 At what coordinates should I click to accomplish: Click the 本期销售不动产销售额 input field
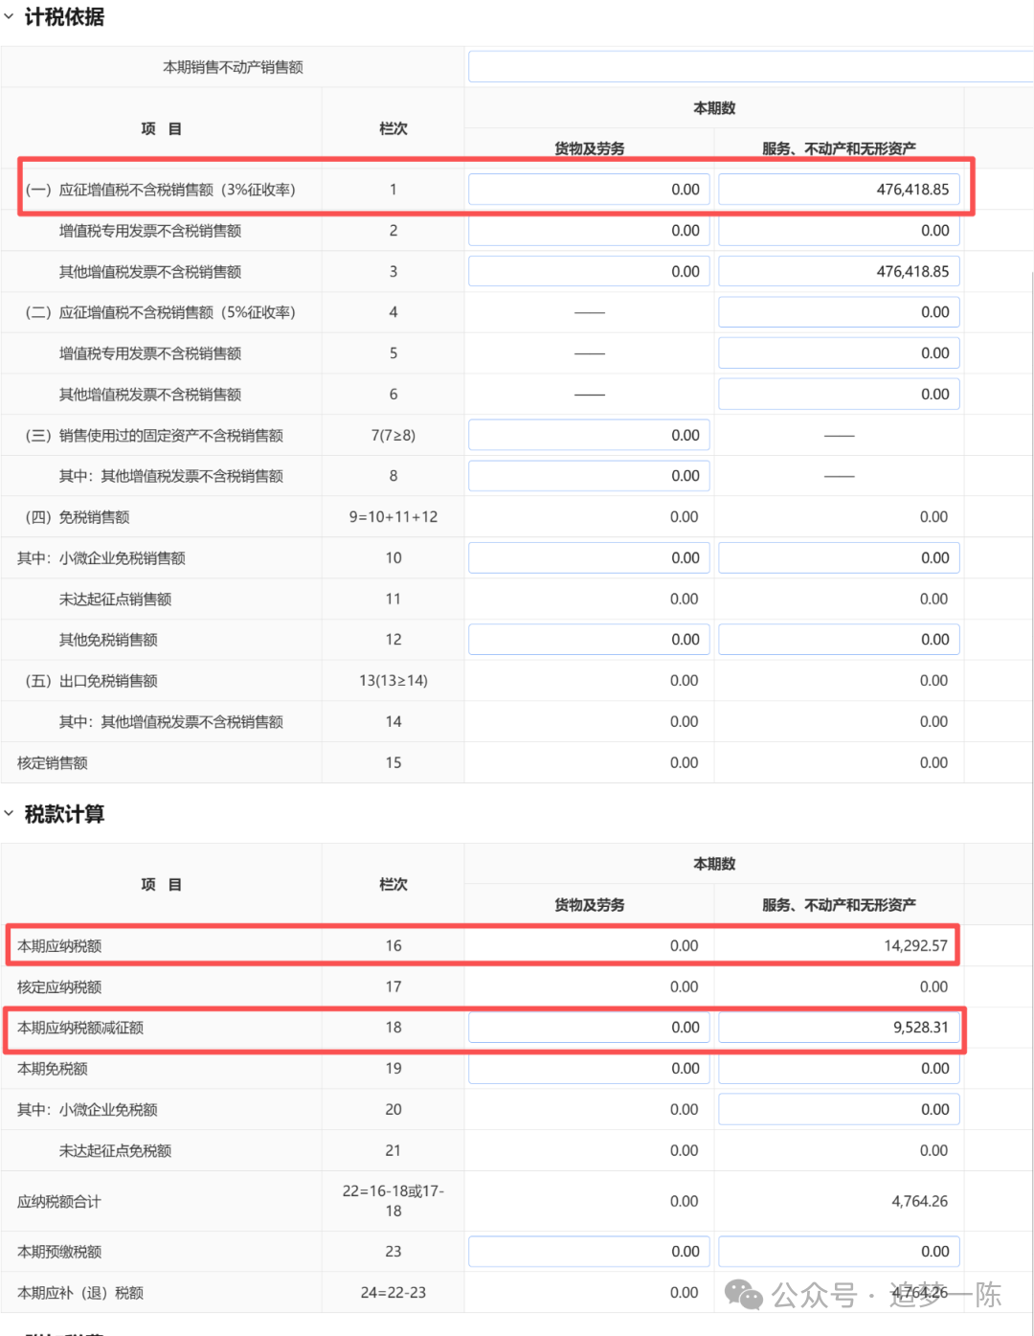(x=747, y=66)
